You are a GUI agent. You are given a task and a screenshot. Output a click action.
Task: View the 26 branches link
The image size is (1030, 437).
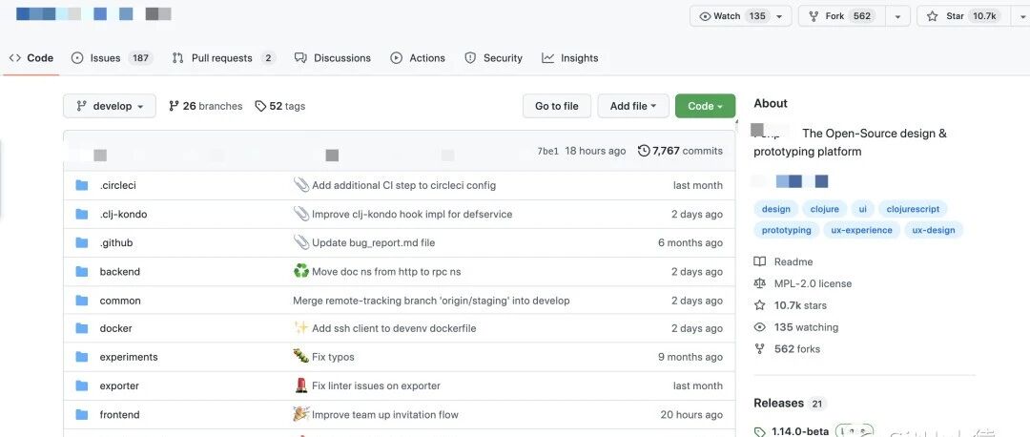tap(206, 106)
